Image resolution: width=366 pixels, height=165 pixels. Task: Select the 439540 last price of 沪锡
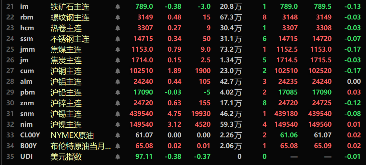(x=141, y=114)
